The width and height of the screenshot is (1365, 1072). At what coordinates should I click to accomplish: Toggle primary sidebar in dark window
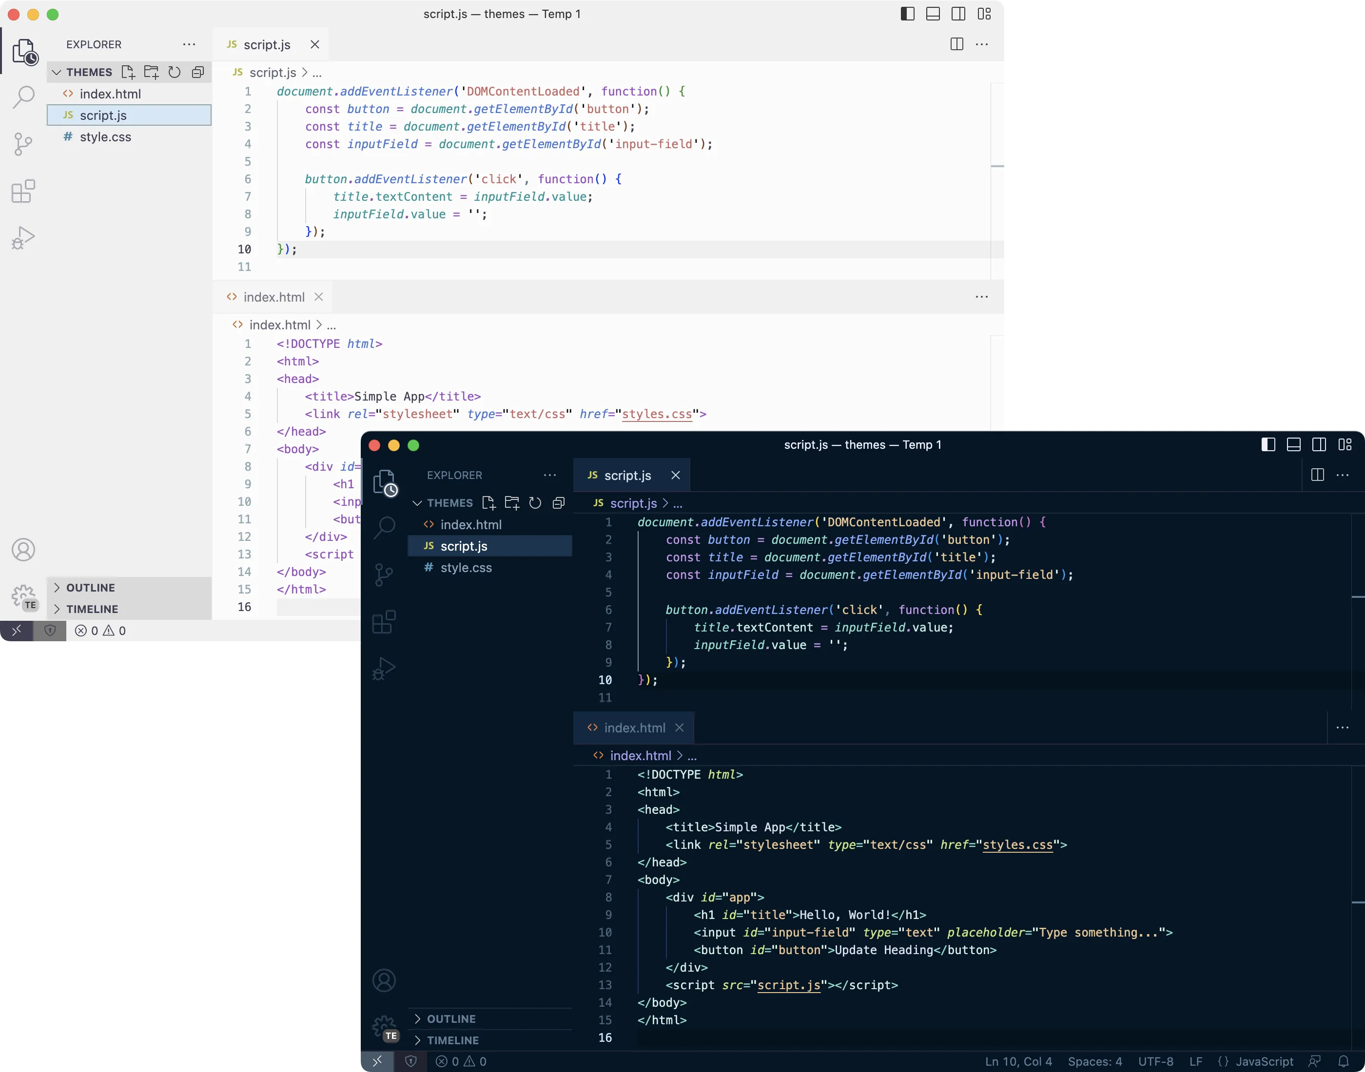click(x=1267, y=445)
